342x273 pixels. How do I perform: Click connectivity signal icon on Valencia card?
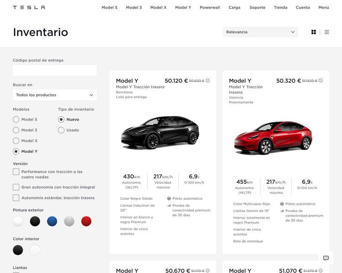coord(282,211)
